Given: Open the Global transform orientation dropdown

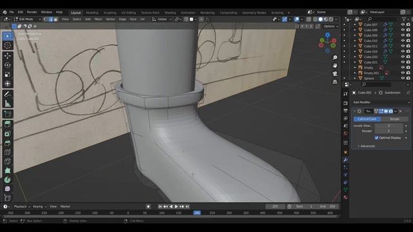Looking at the screenshot, I should 162,19.
